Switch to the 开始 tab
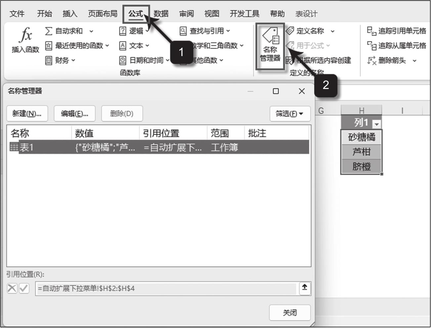 44,14
